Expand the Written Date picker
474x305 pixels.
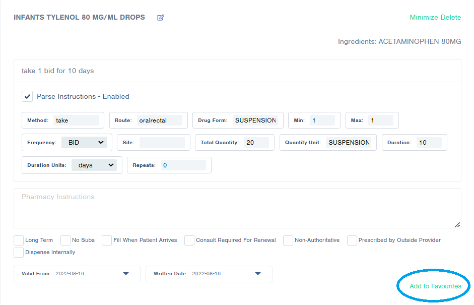258,274
